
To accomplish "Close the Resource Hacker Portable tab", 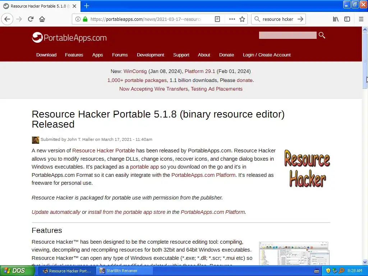I will point(74,6).
